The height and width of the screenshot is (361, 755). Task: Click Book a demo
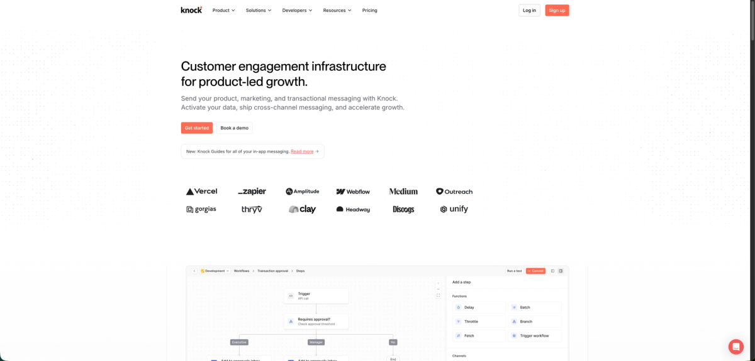pos(235,127)
